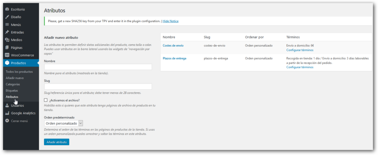
Task: Click the Menús hamburger icon
Action: [x=7, y=25]
